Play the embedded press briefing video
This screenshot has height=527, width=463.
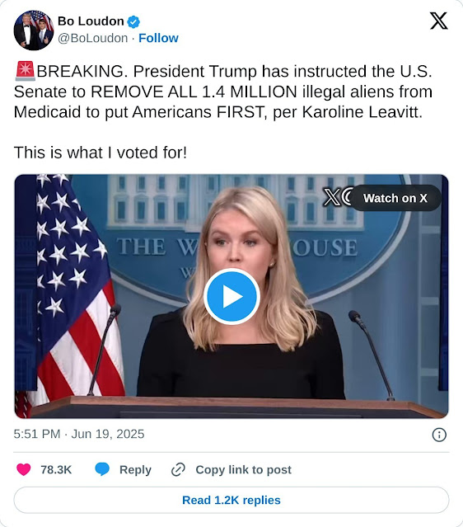(x=231, y=296)
